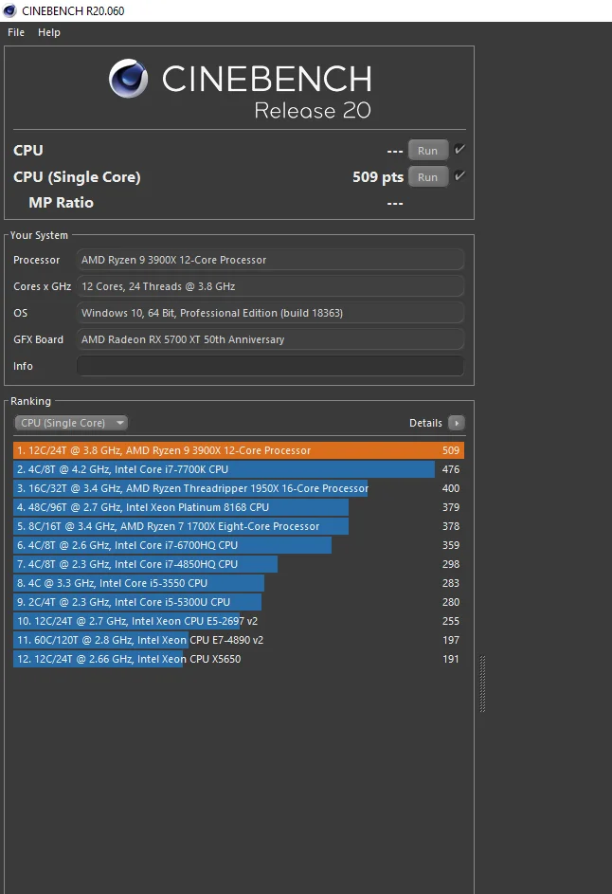The image size is (612, 894).
Task: Select the Intel Xeon Platinum 8168 ranking row
Action: tap(239, 507)
